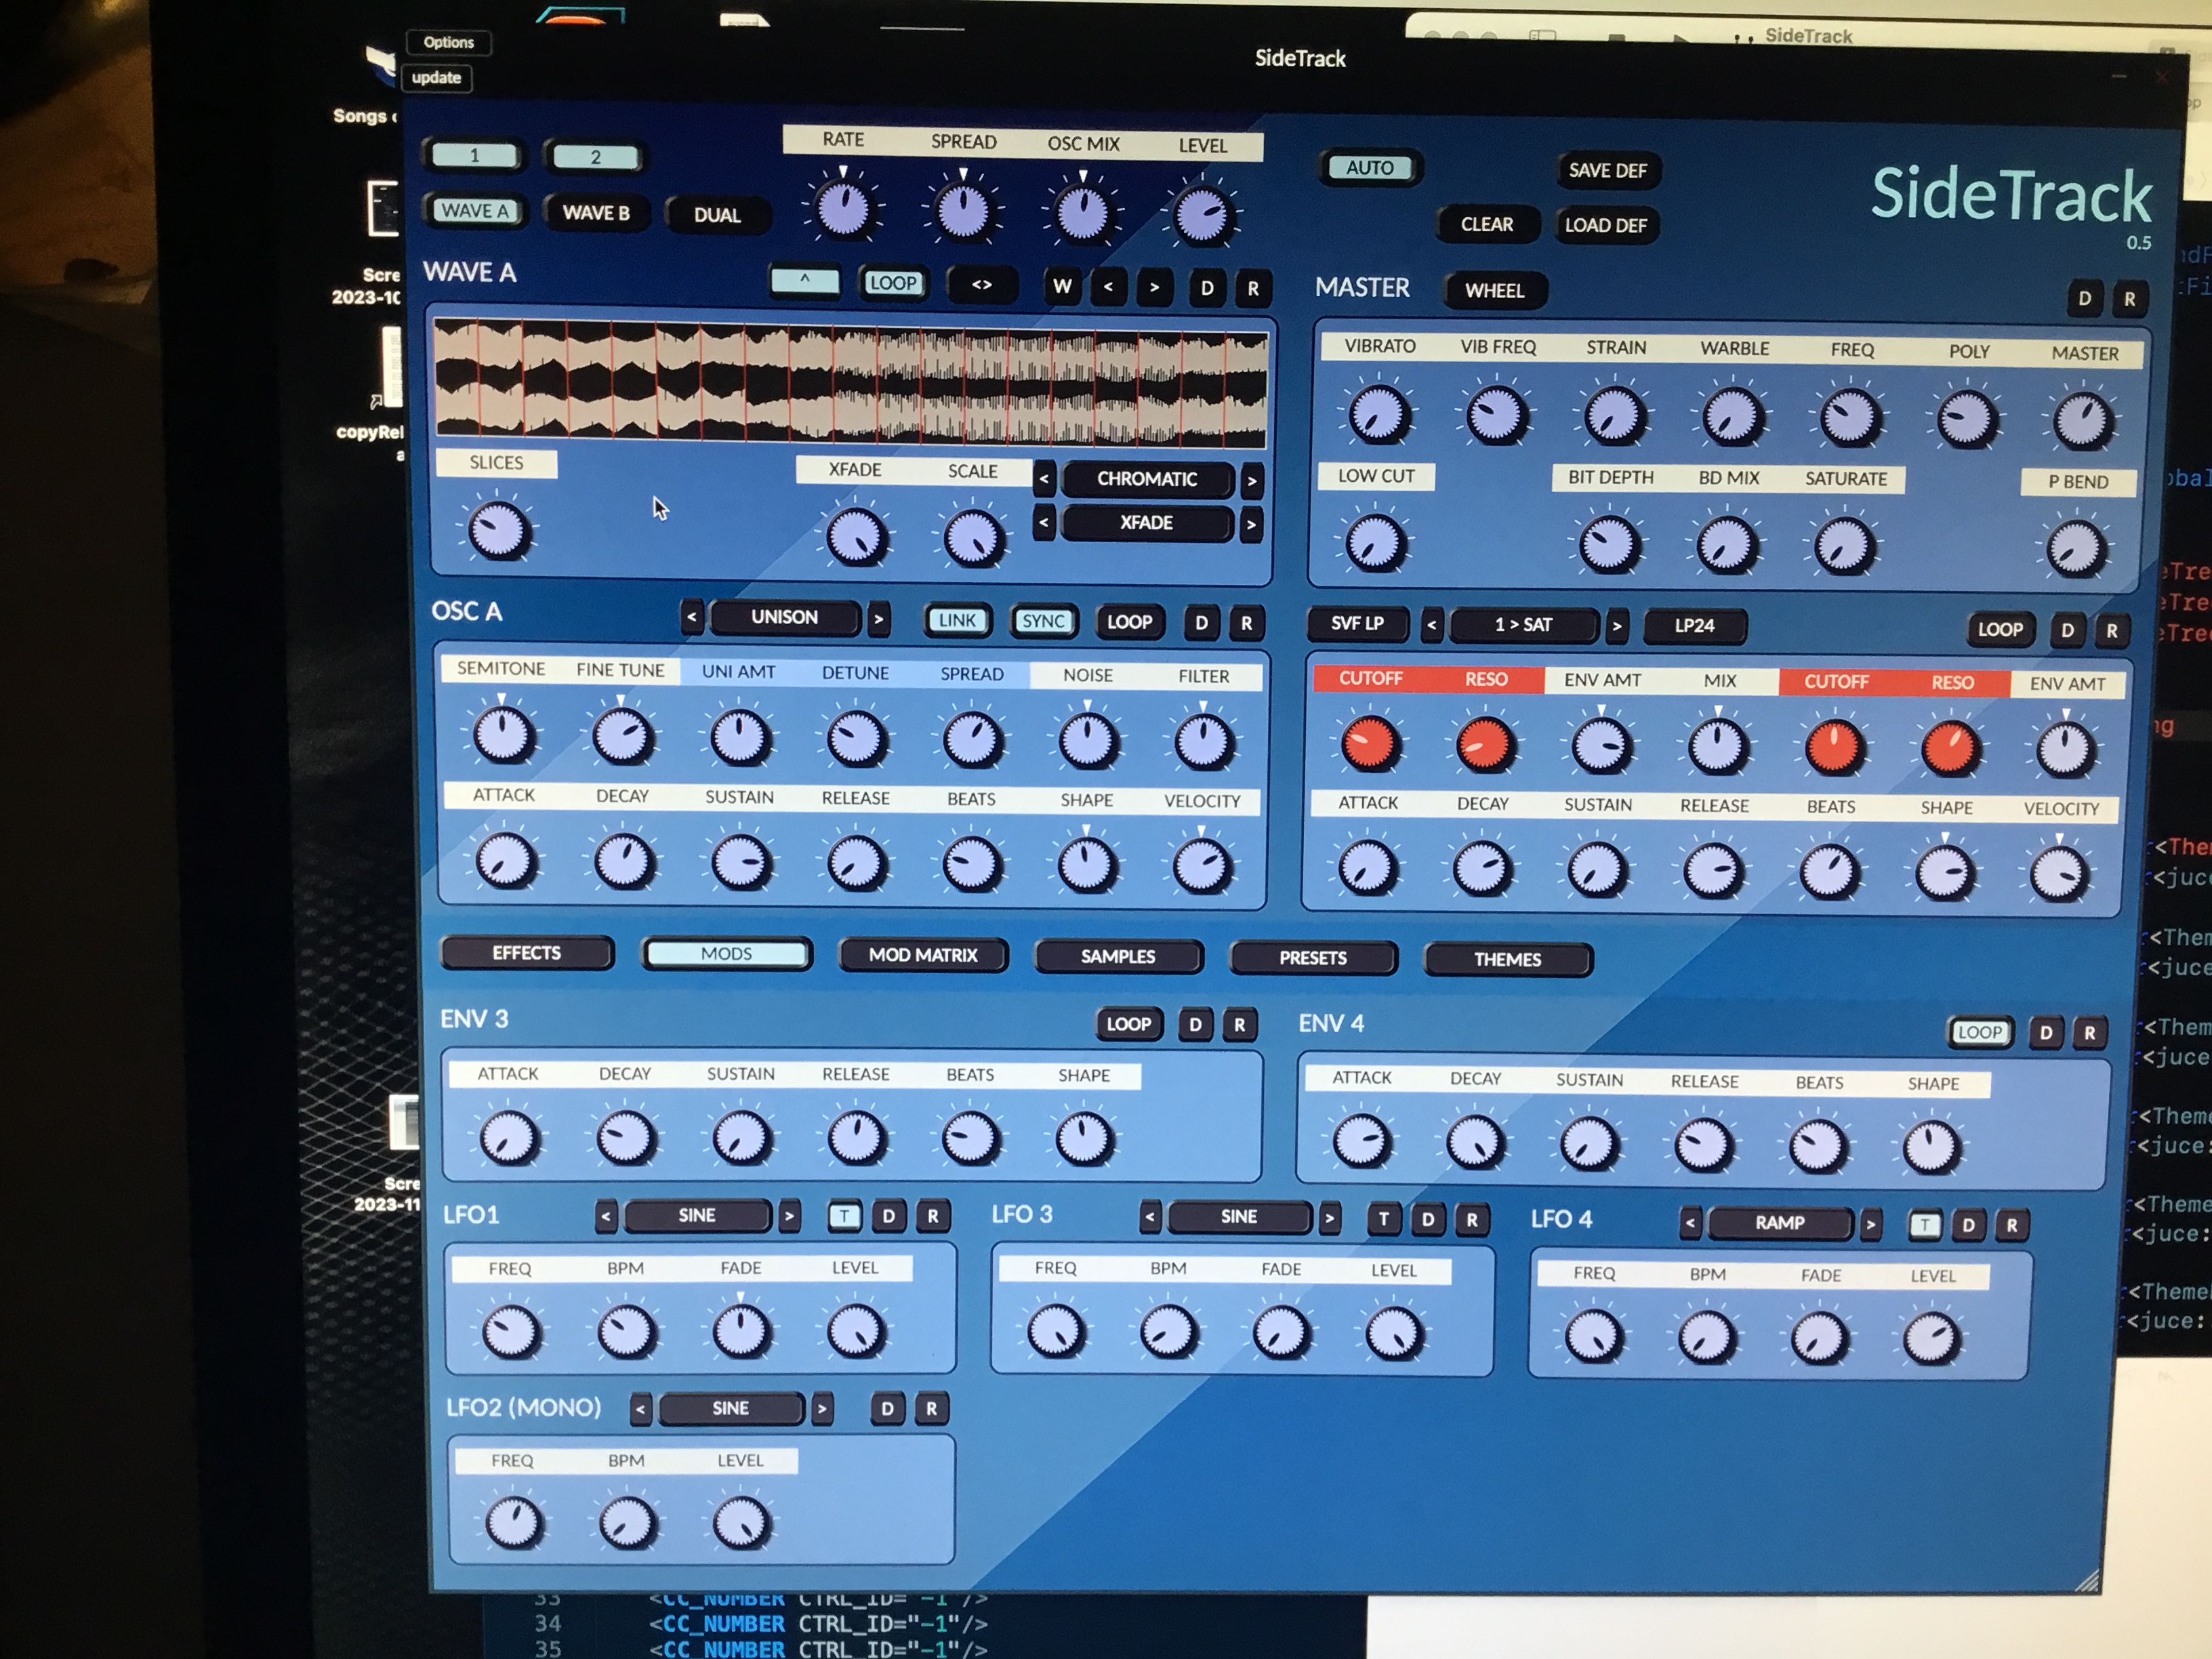Click the CLEAR button
The width and height of the screenshot is (2212, 1659).
tap(1487, 225)
